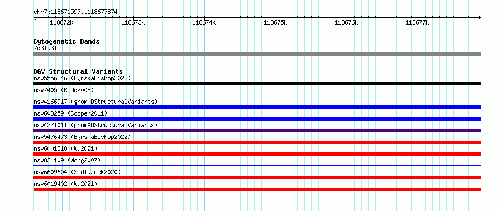Viewport: 497px width, 211px height.
Task: Click the 118675k ruler tick label
Action: pyautogui.click(x=275, y=22)
